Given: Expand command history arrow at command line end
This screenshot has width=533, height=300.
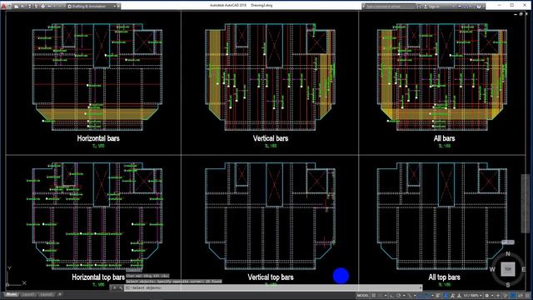Looking at the screenshot, I should tap(421, 287).
